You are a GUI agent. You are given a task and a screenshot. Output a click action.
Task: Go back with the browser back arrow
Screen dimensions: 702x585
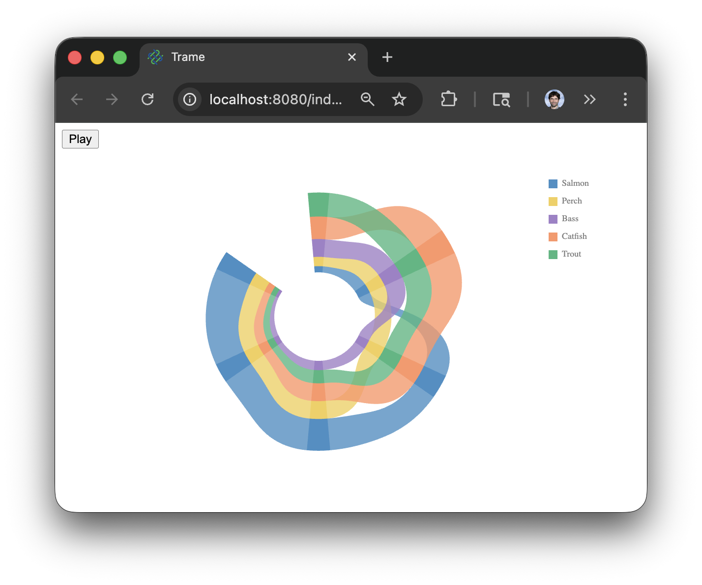click(x=77, y=99)
